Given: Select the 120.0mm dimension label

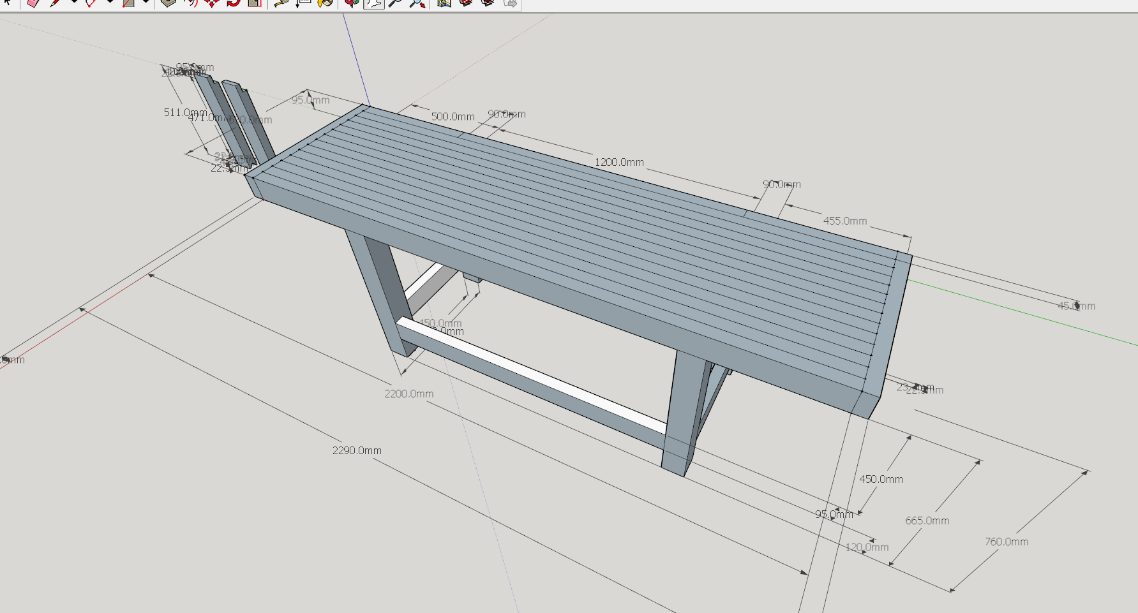Looking at the screenshot, I should (867, 547).
